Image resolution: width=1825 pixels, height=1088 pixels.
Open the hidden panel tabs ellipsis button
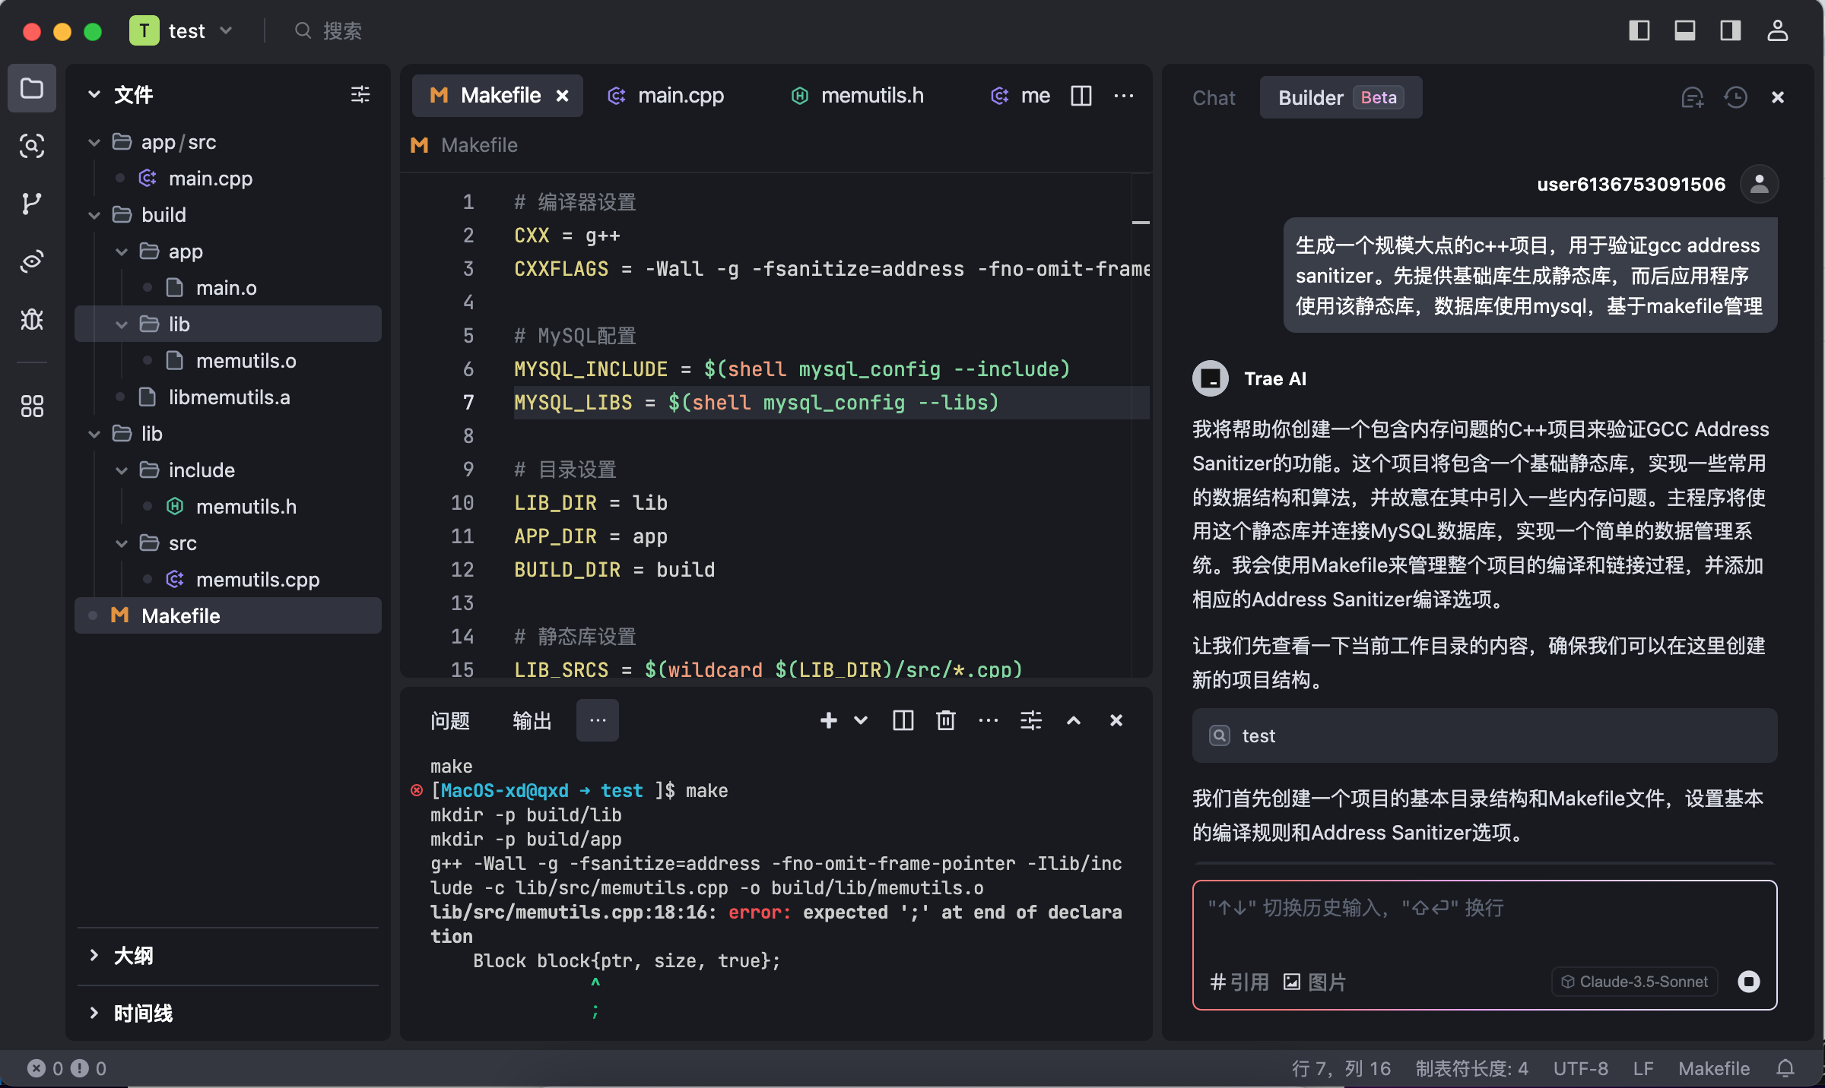coord(598,720)
